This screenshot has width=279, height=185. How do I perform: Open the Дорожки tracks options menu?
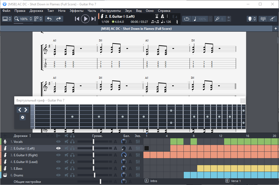[30, 136]
